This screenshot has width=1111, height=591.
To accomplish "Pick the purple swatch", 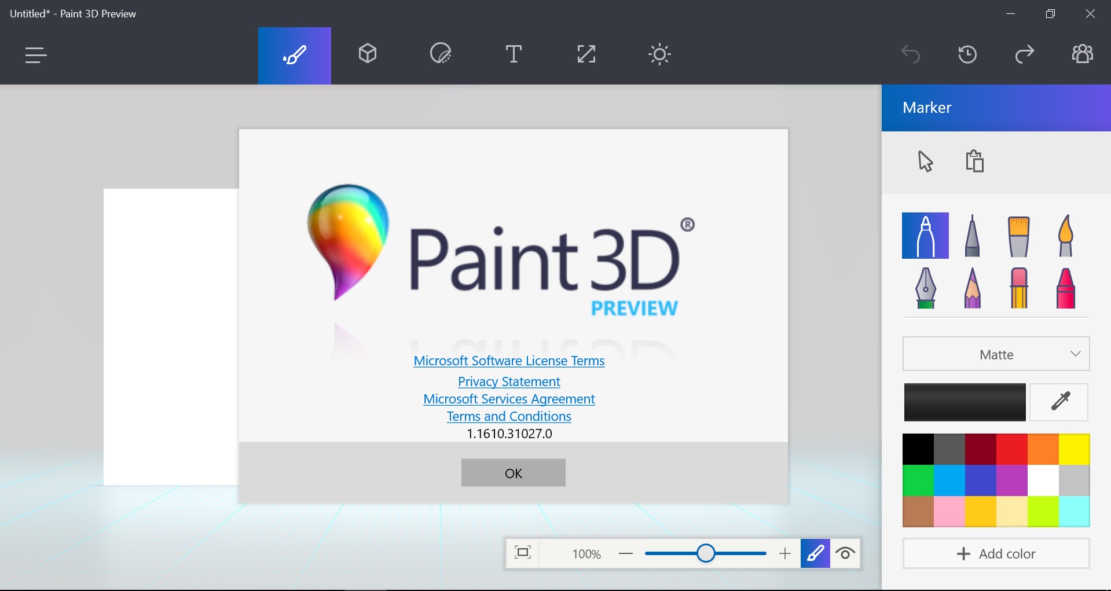I will [x=1012, y=480].
